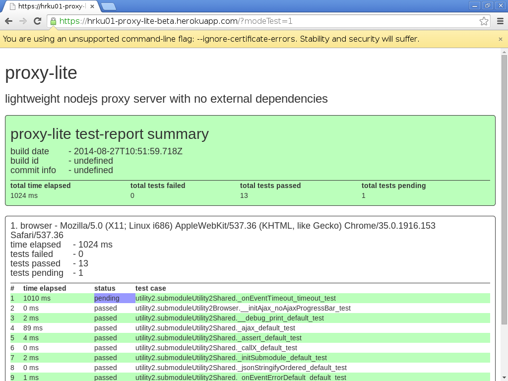Restore down the browser window

[487, 5]
